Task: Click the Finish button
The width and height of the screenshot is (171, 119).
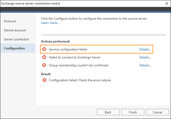Action: tap(133, 112)
